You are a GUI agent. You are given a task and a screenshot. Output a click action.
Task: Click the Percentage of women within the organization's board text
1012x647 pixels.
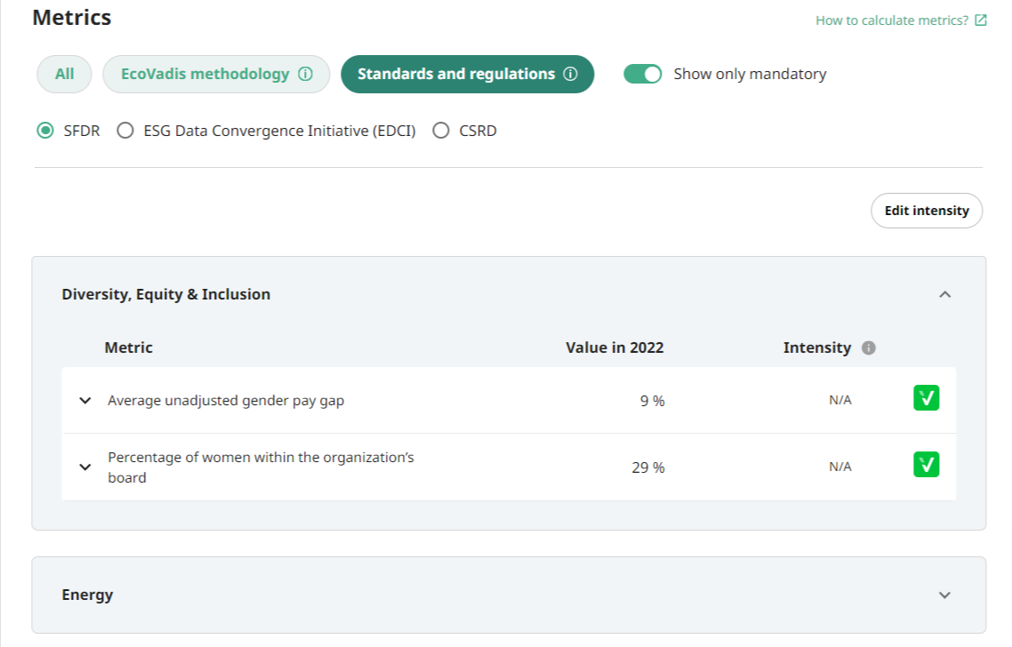pyautogui.click(x=261, y=467)
